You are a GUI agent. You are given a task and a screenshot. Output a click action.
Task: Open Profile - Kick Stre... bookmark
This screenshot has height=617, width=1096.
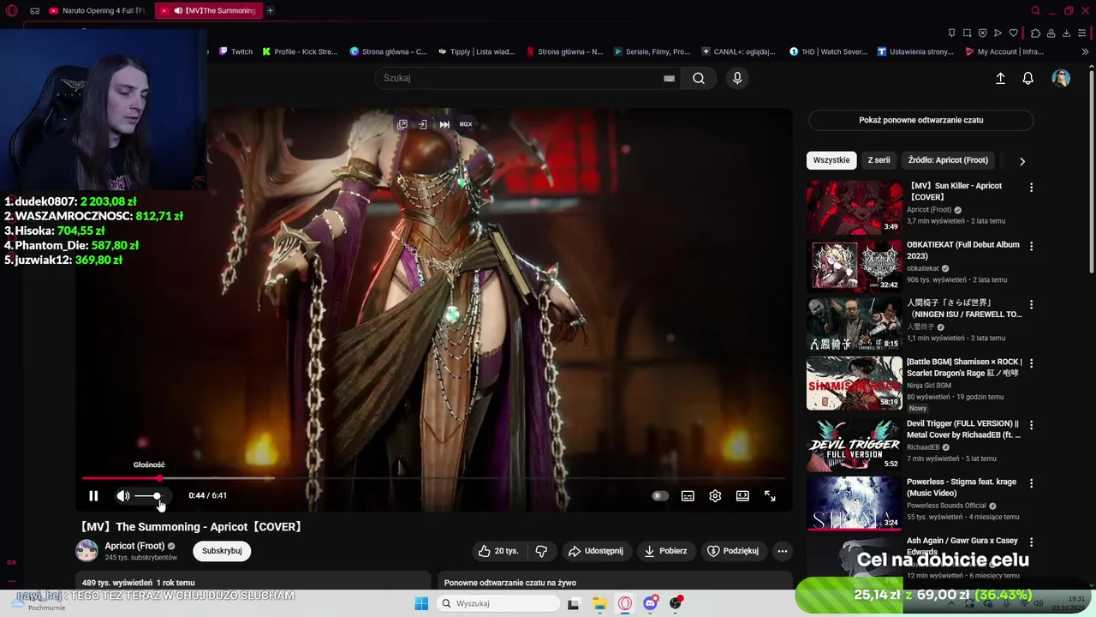pyautogui.click(x=300, y=51)
